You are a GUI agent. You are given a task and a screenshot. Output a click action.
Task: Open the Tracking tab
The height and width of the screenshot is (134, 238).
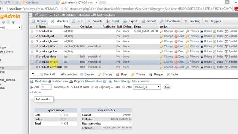[192, 21]
